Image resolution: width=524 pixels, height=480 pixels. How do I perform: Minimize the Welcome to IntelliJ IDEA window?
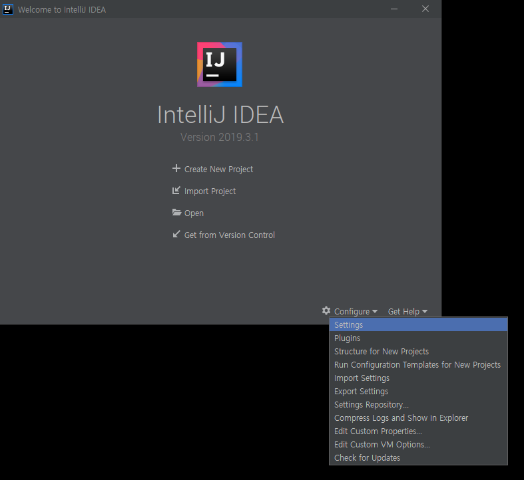coord(394,9)
